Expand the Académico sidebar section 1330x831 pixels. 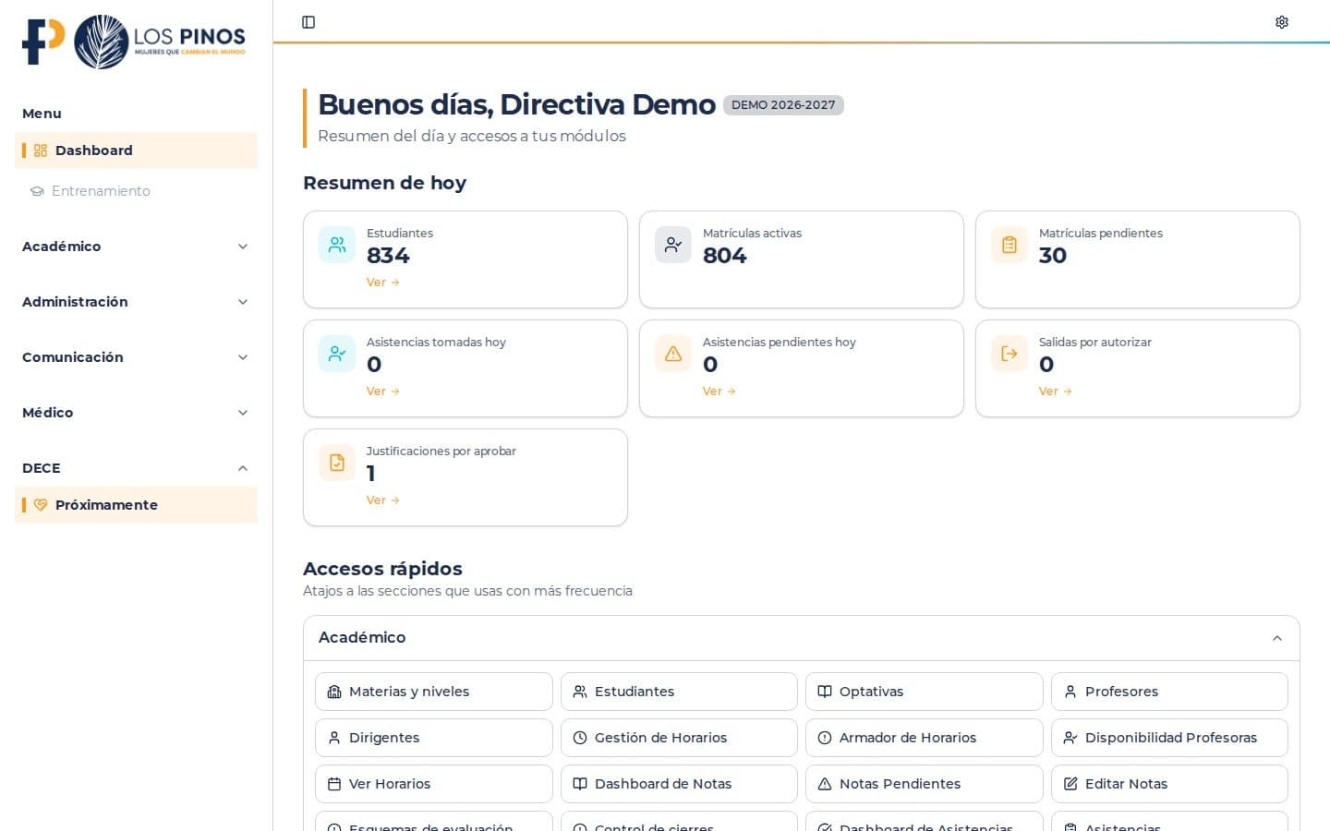[x=136, y=247]
